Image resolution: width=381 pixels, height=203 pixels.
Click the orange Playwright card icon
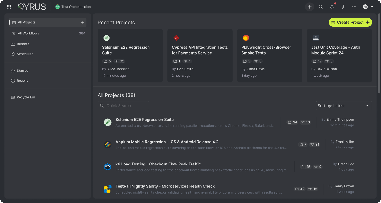[246, 38]
